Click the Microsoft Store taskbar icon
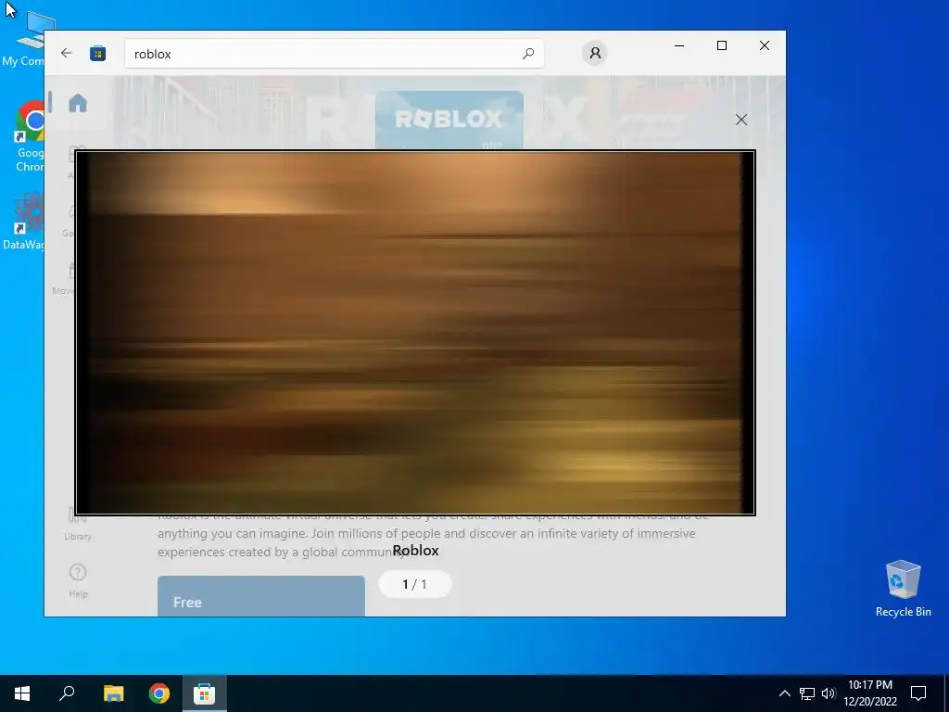Viewport: 949px width, 712px height. pyautogui.click(x=205, y=693)
